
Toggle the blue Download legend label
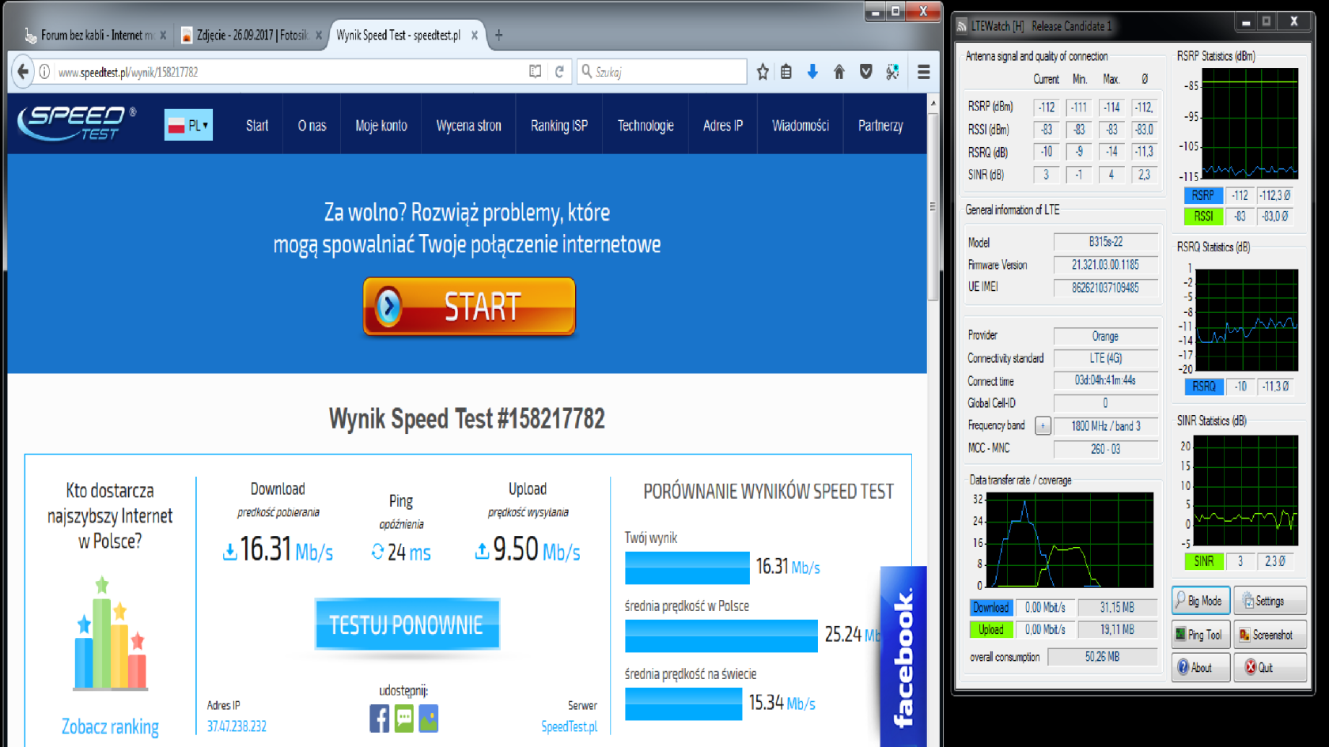pos(990,607)
